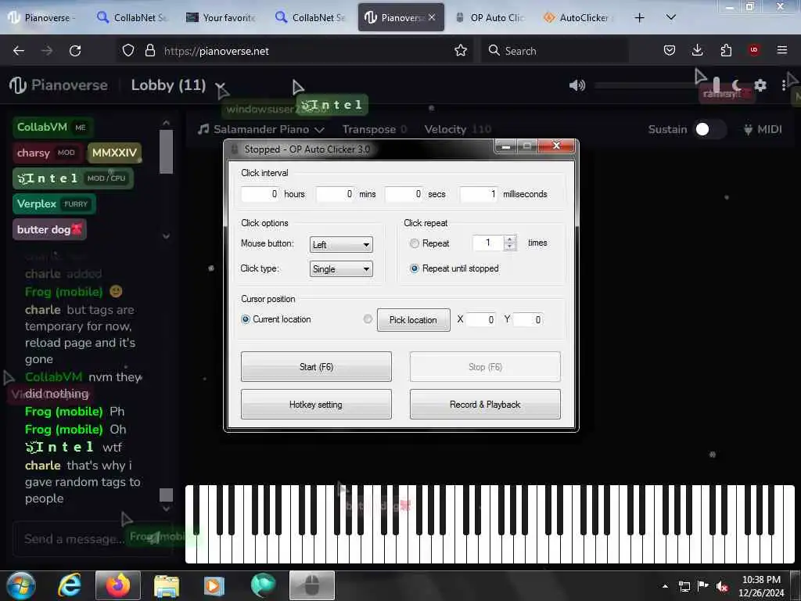Click the Start (F6) button

click(316, 366)
